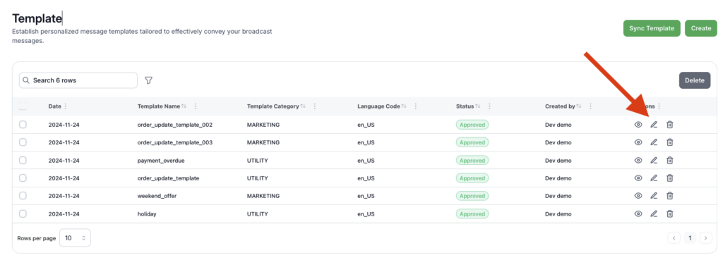Open Template Name column options dots
This screenshot has height=272, width=723.
click(x=196, y=106)
